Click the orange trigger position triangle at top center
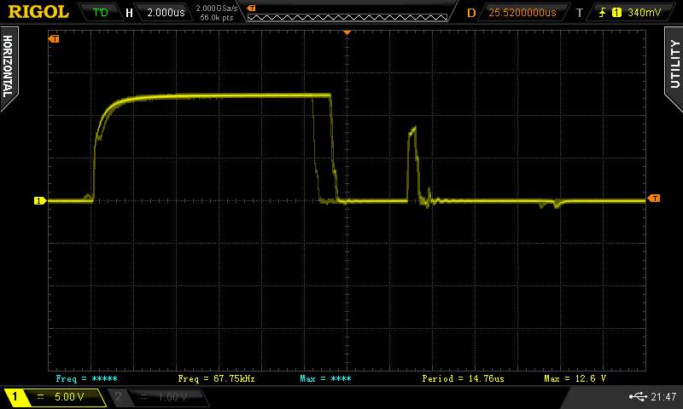 (347, 32)
